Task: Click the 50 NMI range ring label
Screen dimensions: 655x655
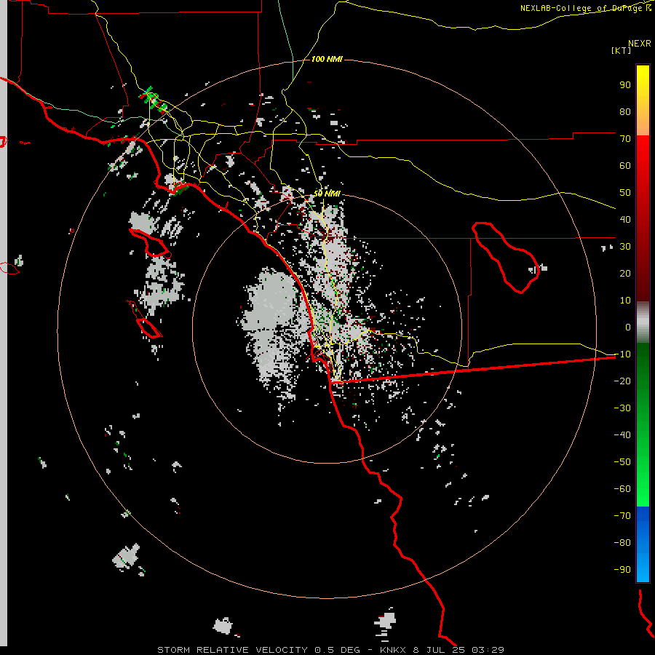Action: tap(327, 194)
